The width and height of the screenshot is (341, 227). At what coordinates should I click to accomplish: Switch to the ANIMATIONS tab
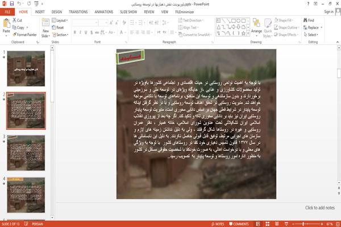104,12
